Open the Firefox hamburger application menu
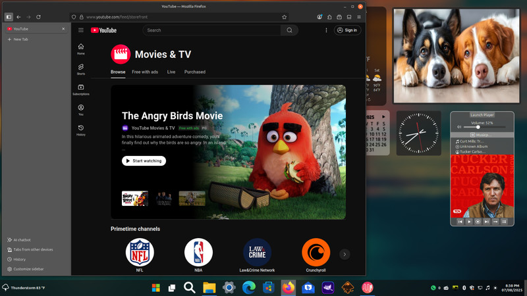Viewport: 527px width, 296px height. click(359, 17)
